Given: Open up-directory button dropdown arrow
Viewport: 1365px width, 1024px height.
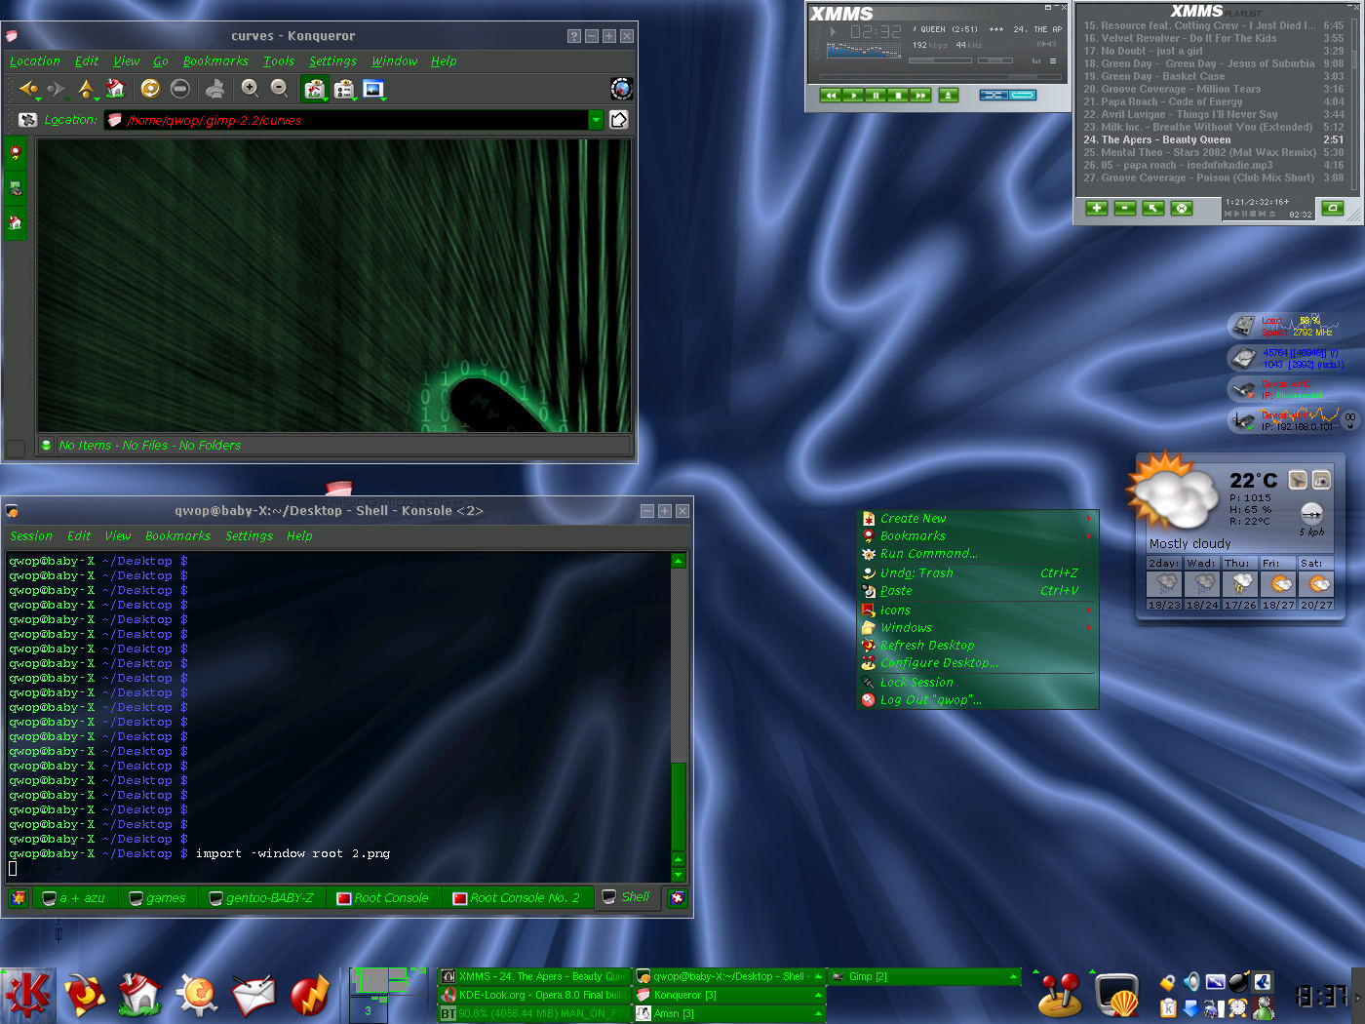Looking at the screenshot, I should [97, 98].
